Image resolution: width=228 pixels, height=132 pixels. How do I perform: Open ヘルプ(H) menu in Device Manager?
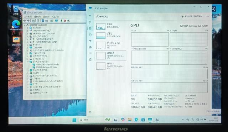(56, 17)
